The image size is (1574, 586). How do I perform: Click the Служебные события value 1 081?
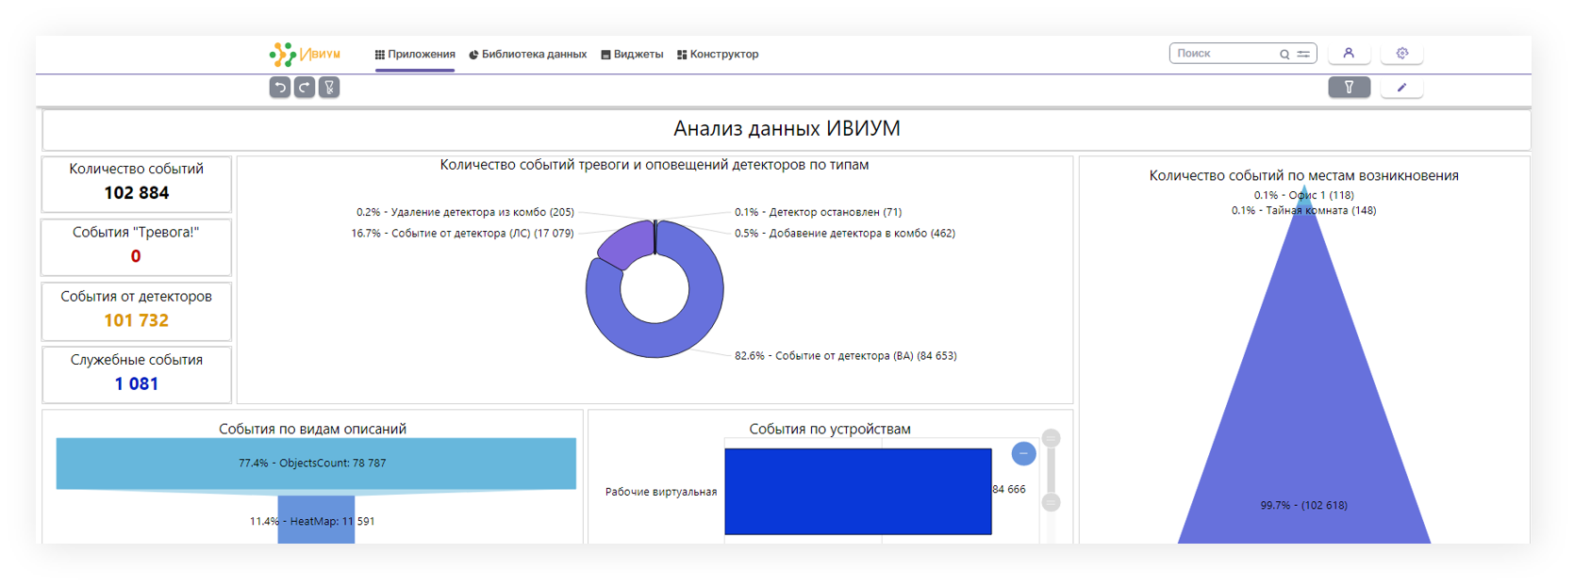137,383
